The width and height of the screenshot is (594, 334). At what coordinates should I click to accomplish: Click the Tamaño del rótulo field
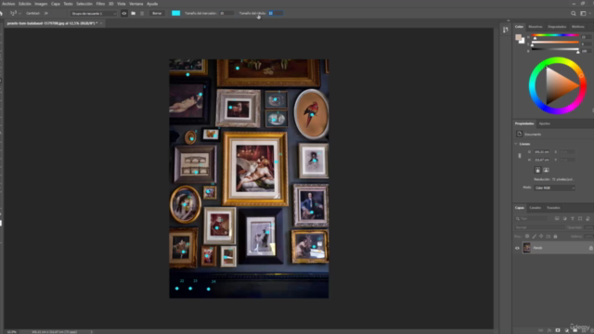coord(275,13)
